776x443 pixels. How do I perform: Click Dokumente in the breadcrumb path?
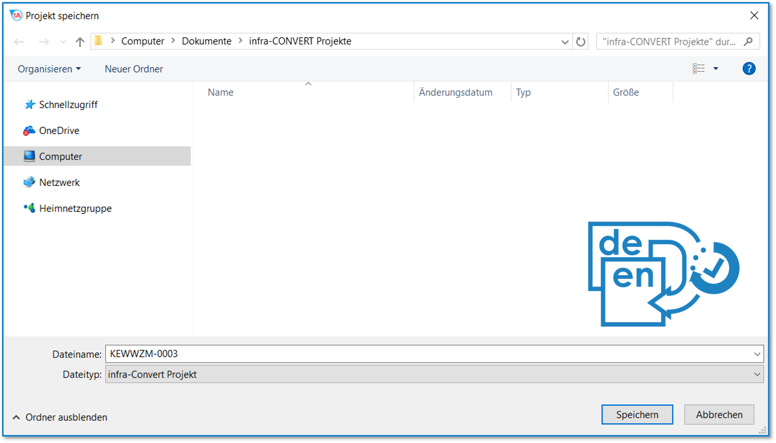click(x=207, y=41)
